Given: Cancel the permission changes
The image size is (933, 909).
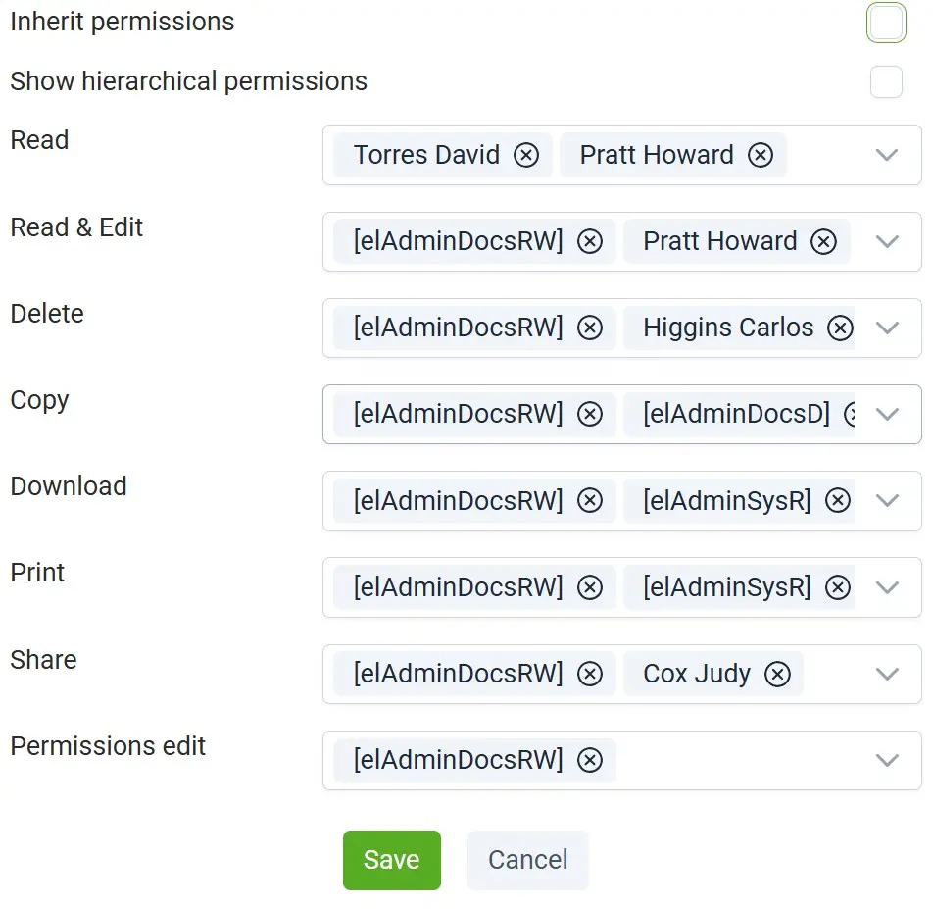Looking at the screenshot, I should 527,860.
